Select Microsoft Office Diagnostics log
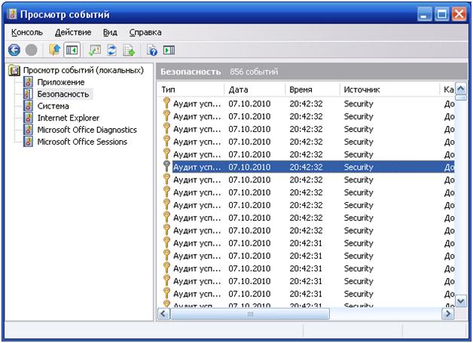473x343 pixels. [x=87, y=130]
